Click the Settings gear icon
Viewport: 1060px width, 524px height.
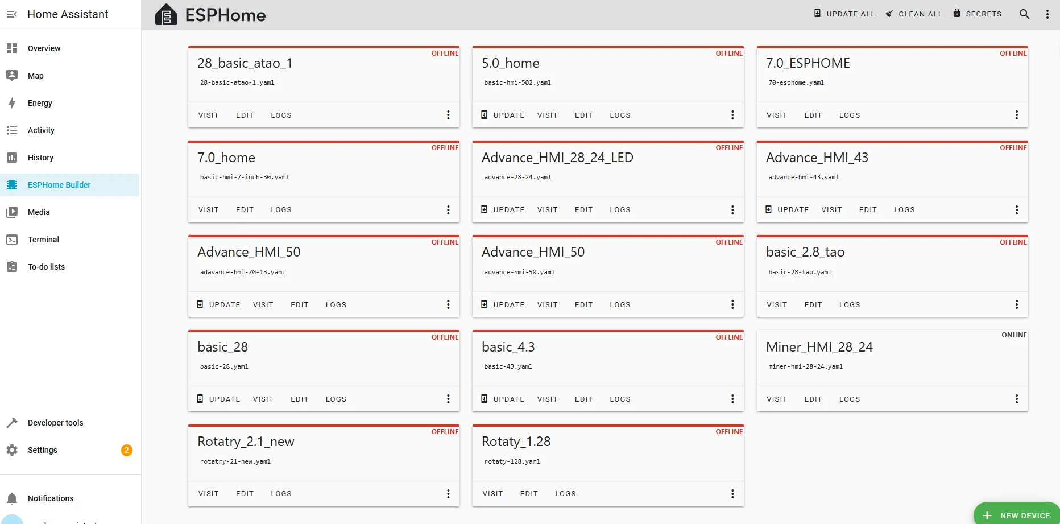point(12,450)
